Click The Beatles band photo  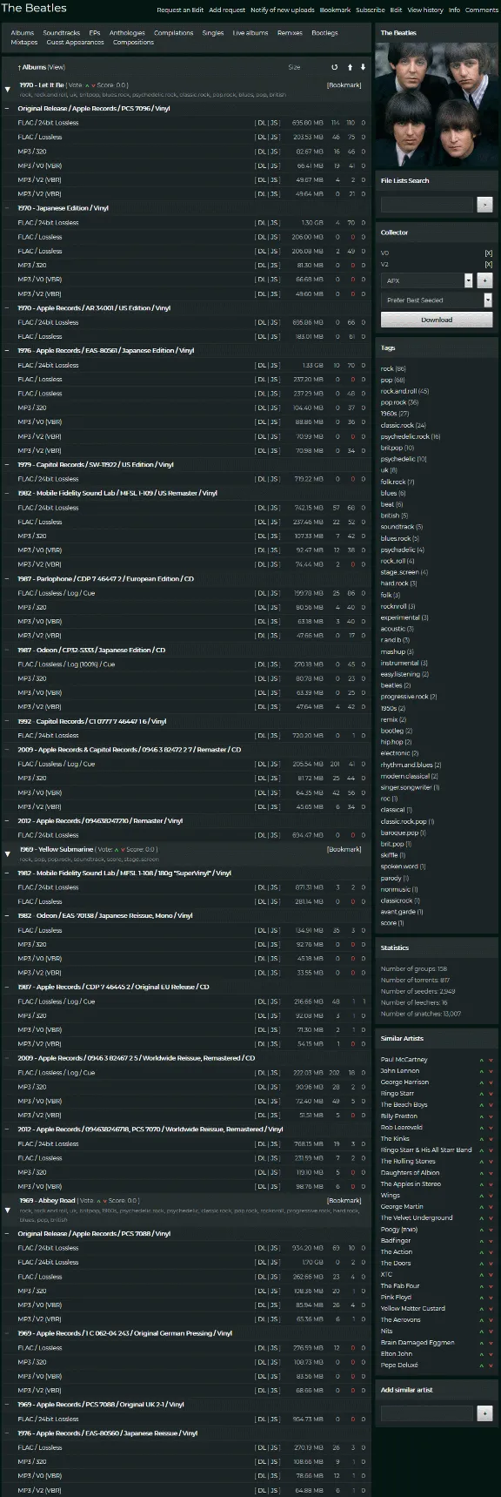437,104
